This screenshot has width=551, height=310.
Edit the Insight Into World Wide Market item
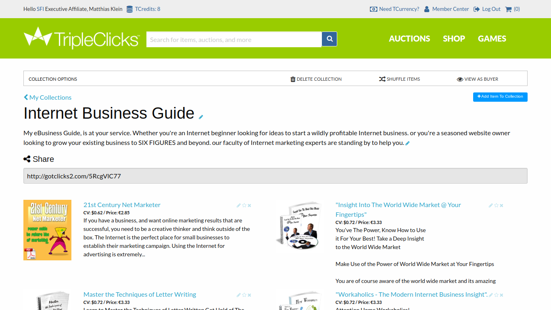tap(490, 205)
